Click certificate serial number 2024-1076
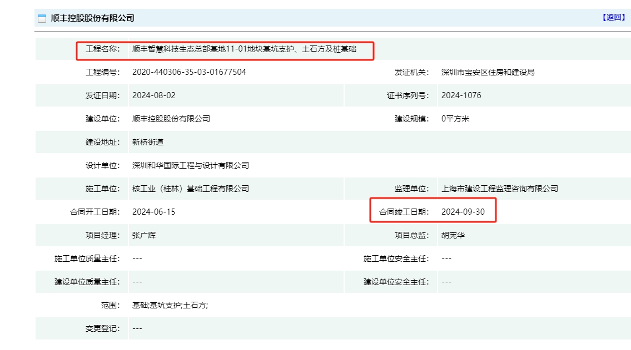 click(461, 95)
